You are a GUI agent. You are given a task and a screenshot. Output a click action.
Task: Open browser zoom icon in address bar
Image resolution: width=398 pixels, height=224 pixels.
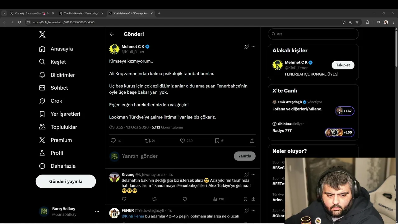pyautogui.click(x=350, y=22)
